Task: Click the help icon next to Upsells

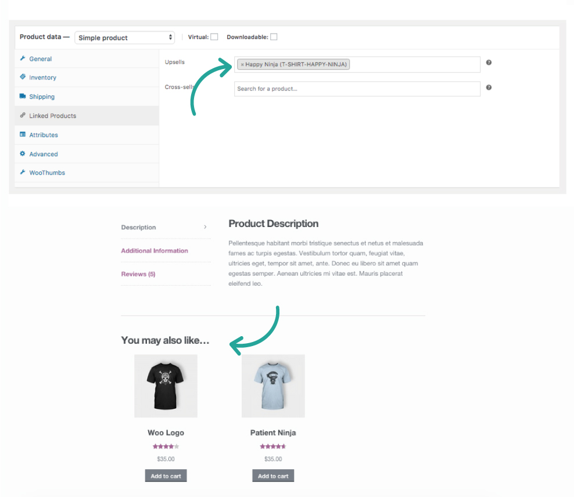Action: pos(489,63)
